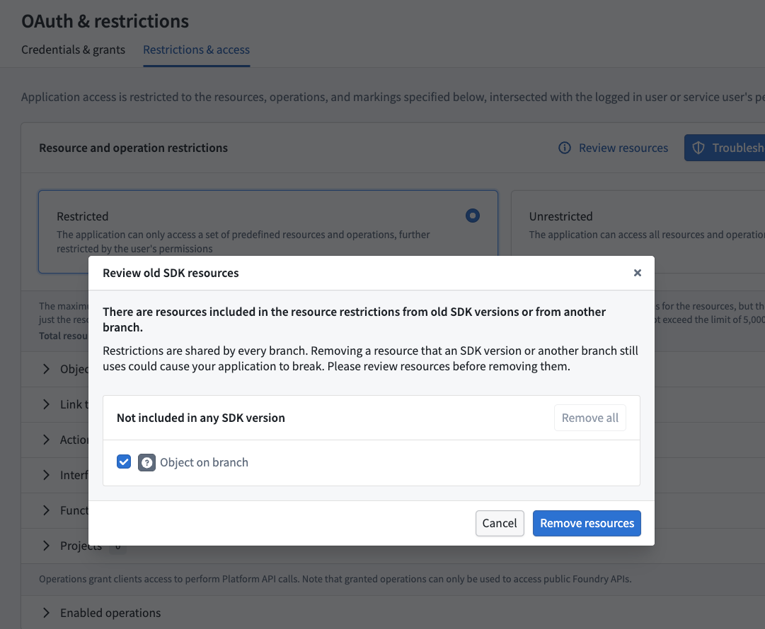Click the Troubleshoot button

coord(725,148)
